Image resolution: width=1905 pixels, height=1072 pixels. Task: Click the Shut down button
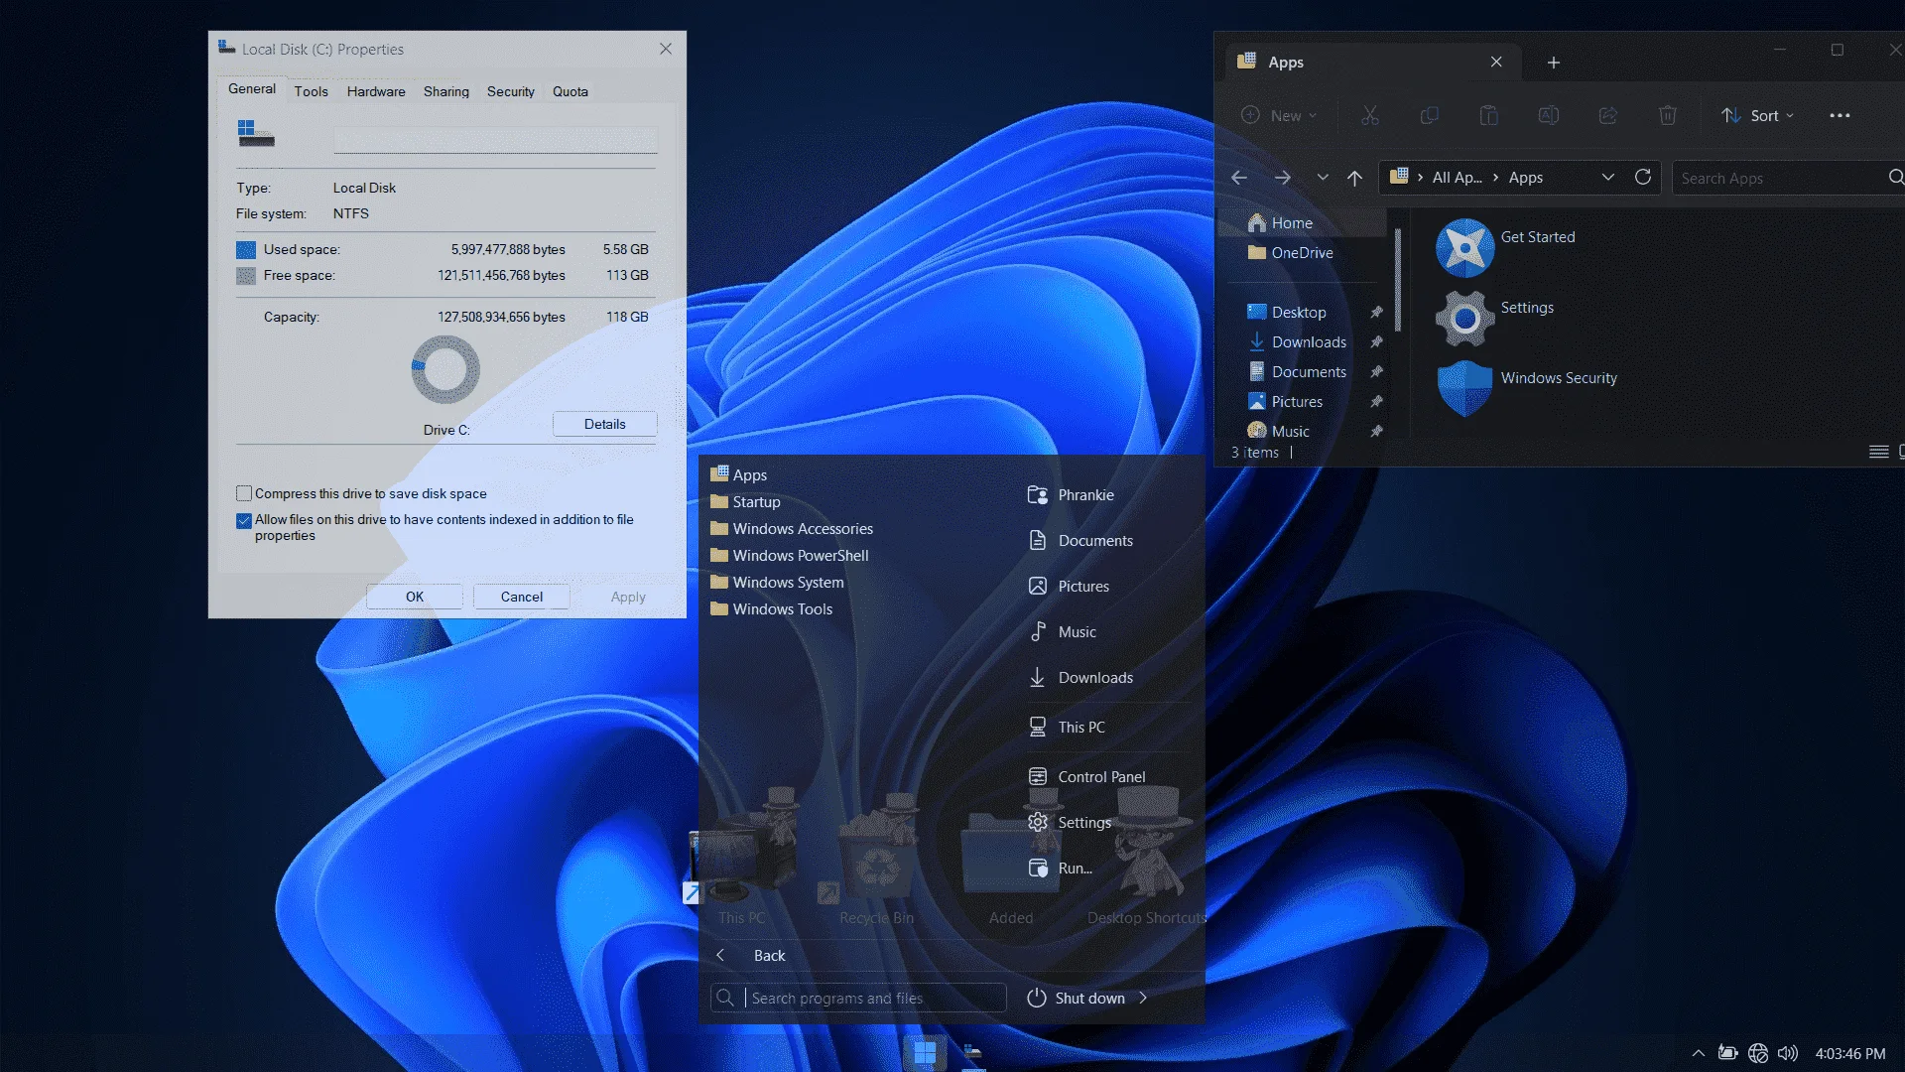[1076, 998]
